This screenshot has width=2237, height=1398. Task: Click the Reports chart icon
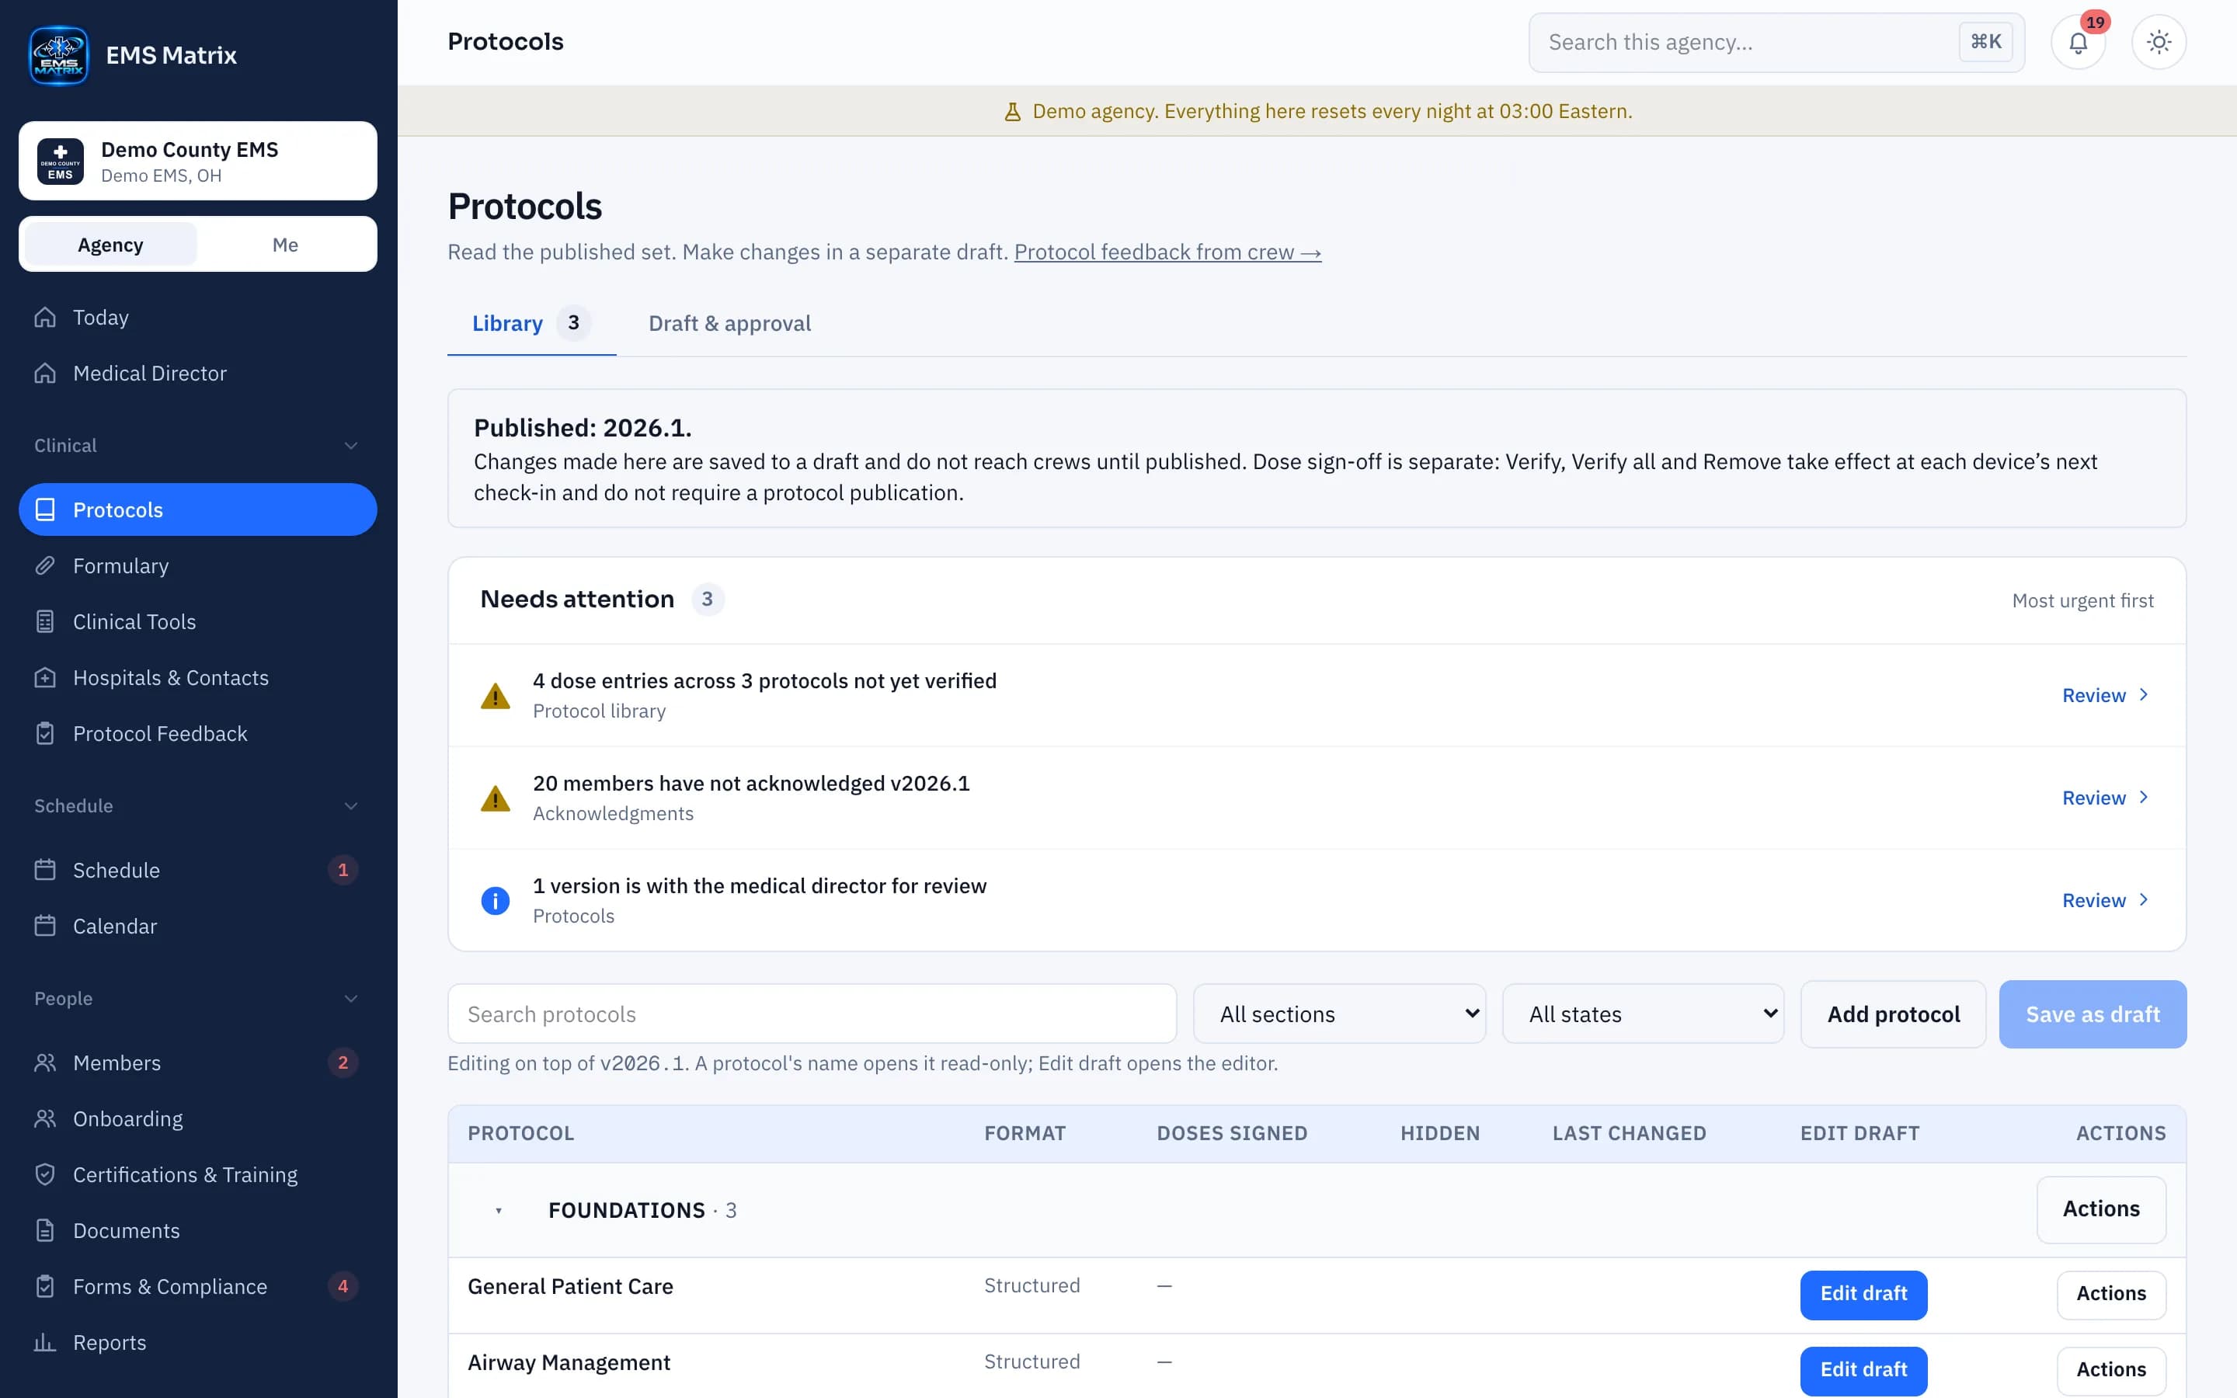pos(45,1341)
